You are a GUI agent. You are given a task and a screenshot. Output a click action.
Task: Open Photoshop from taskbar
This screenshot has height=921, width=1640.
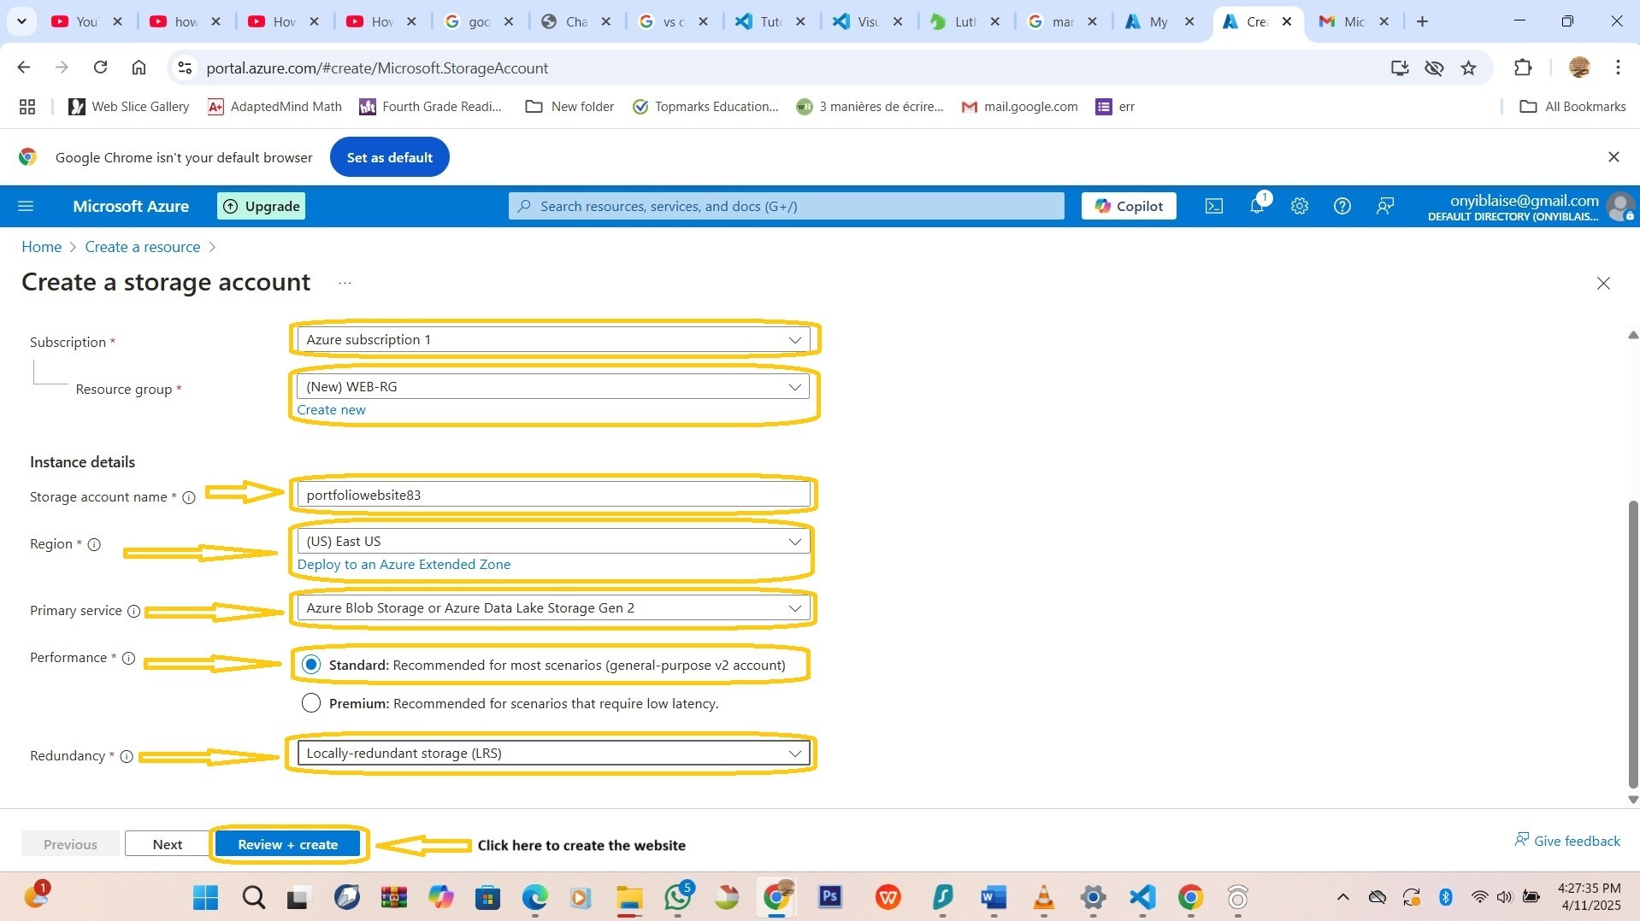pos(830,897)
